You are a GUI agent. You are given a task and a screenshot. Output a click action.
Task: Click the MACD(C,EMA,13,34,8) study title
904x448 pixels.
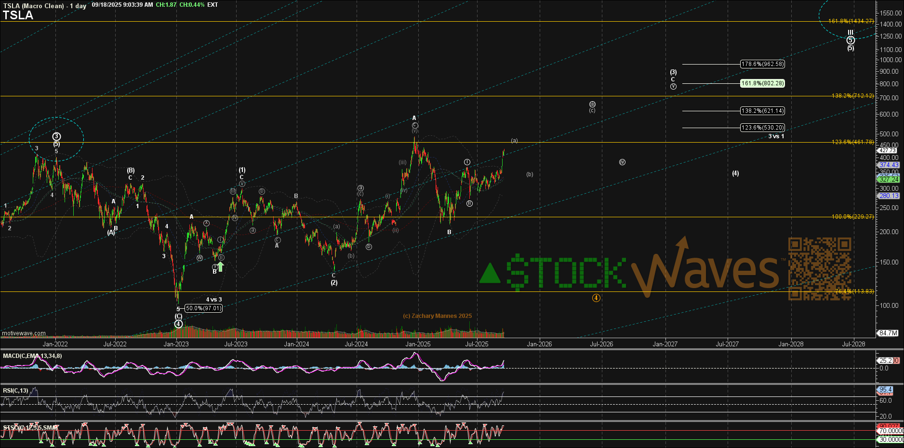tap(32, 356)
